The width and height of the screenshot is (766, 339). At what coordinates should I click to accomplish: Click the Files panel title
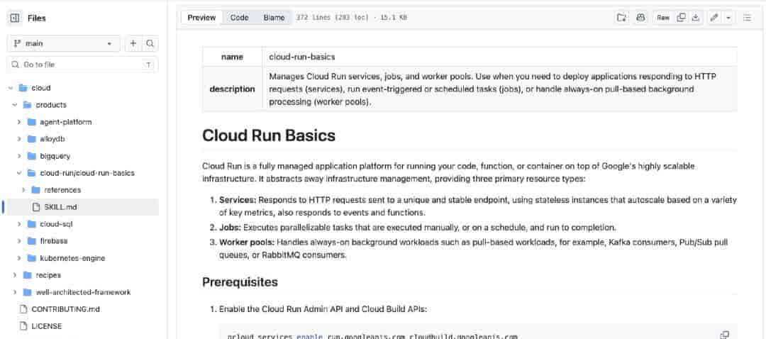point(37,18)
